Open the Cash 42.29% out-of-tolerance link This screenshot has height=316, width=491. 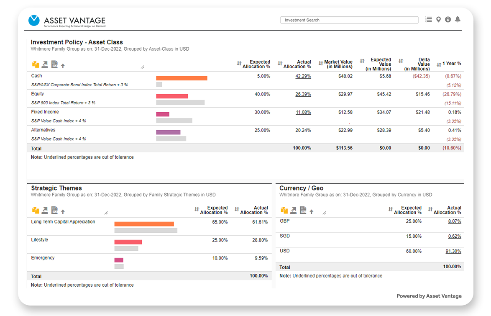coord(303,76)
